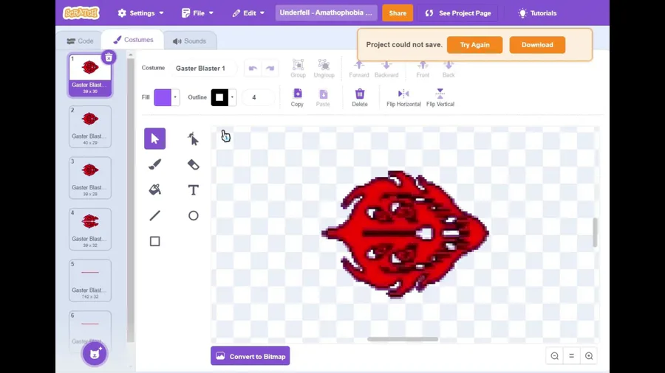Click the costume list scrollbar
This screenshot has height=373, width=665.
(131, 199)
